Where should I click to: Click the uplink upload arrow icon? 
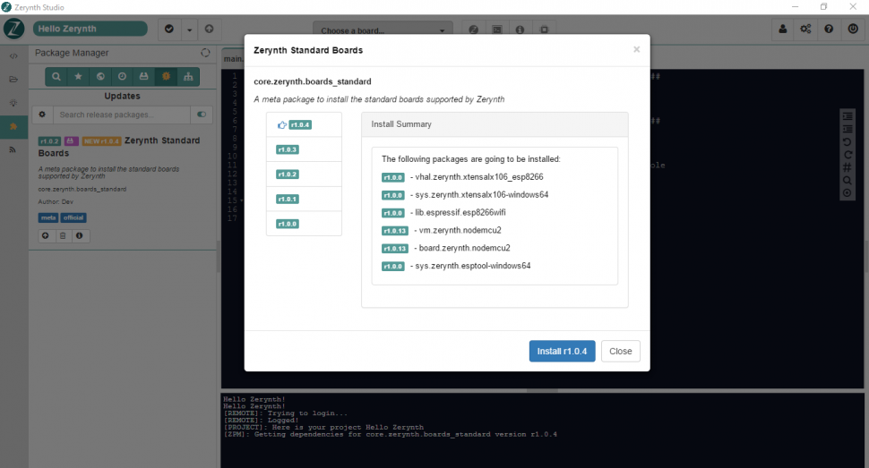pos(209,29)
